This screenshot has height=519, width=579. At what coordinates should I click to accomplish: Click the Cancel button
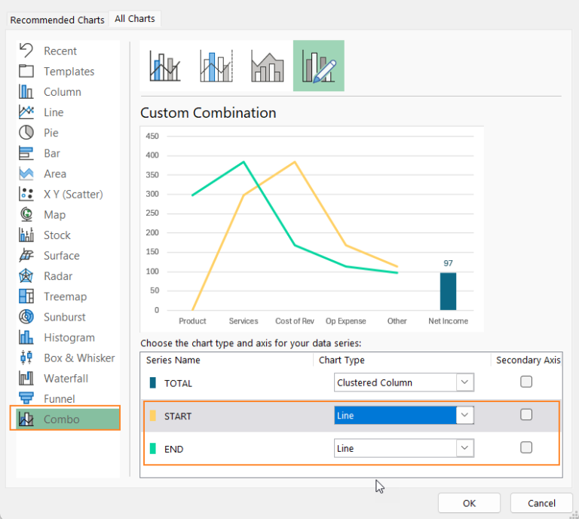541,503
